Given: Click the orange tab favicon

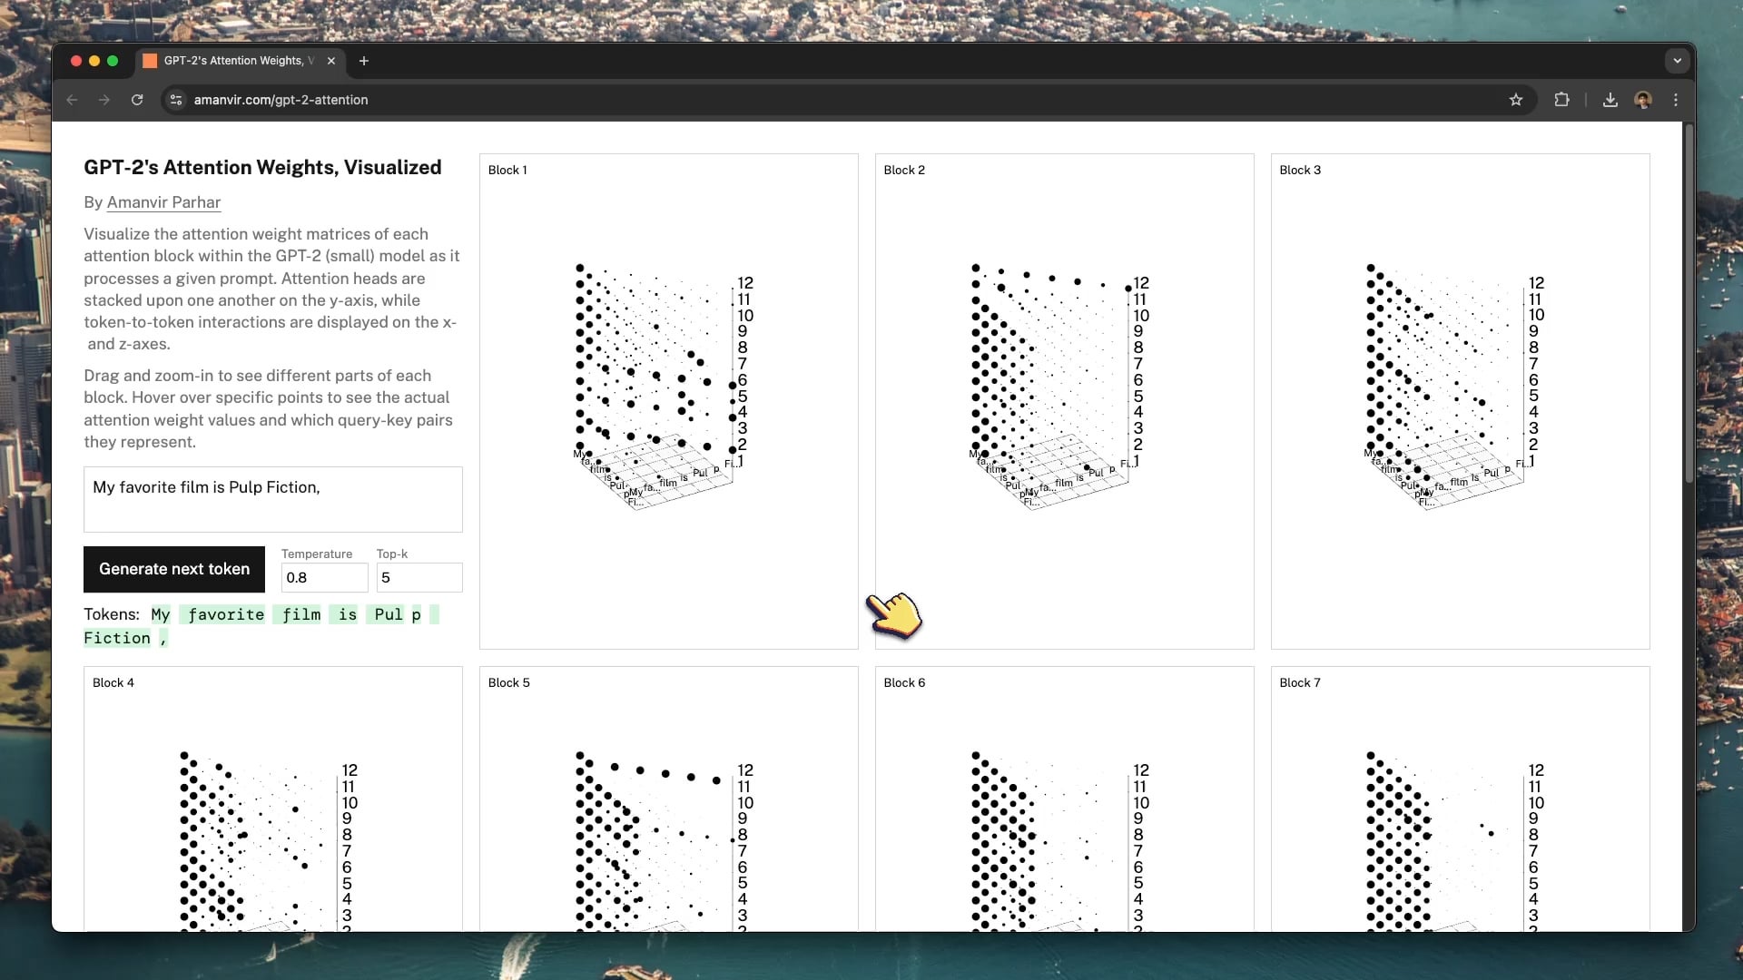Looking at the screenshot, I should 150,61.
